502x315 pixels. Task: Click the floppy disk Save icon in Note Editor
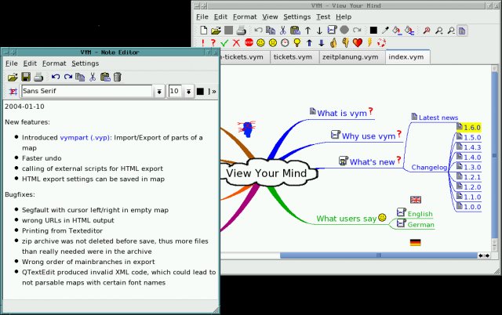[x=26, y=77]
